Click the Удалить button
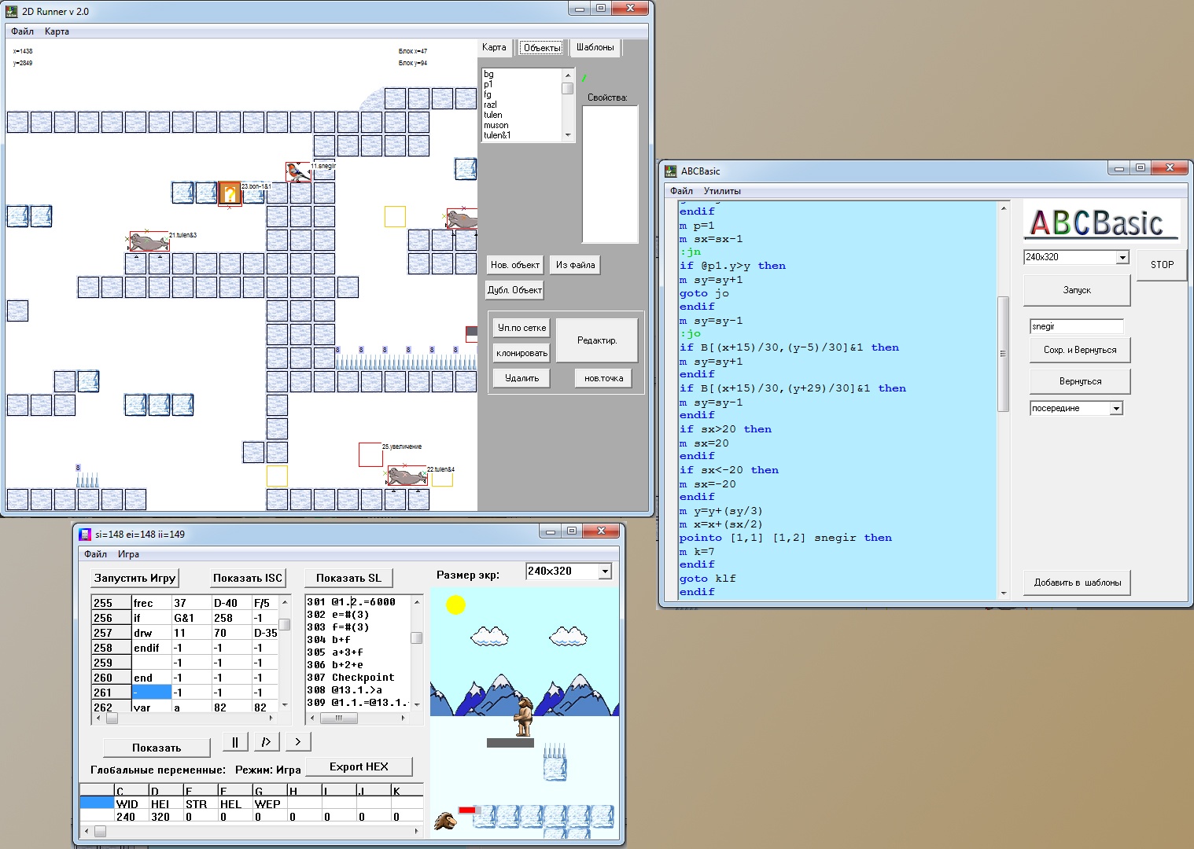The width and height of the screenshot is (1194, 849). (x=521, y=378)
